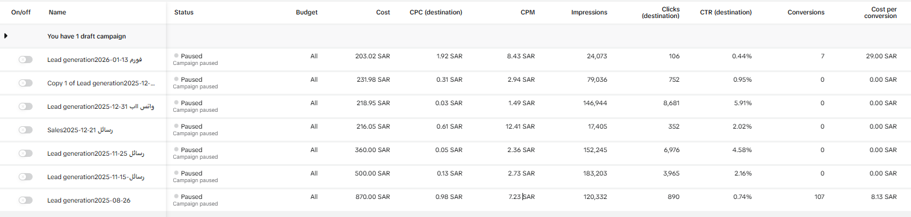The image size is (911, 217).
Task: Click the 0.98 SAR CPC value
Action: [x=449, y=197]
